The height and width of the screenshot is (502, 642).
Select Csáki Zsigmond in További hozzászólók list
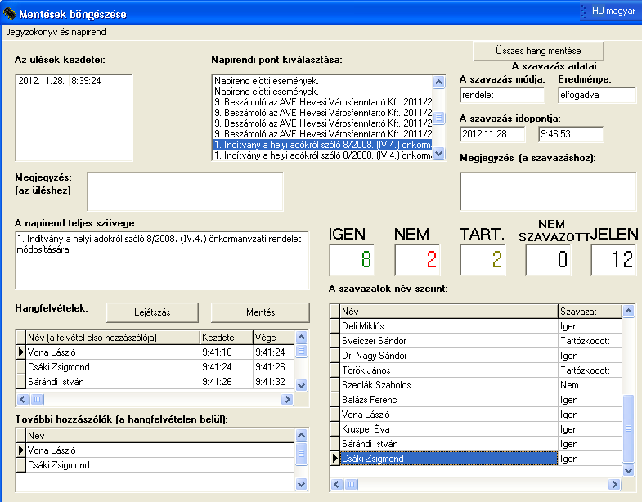(x=155, y=465)
